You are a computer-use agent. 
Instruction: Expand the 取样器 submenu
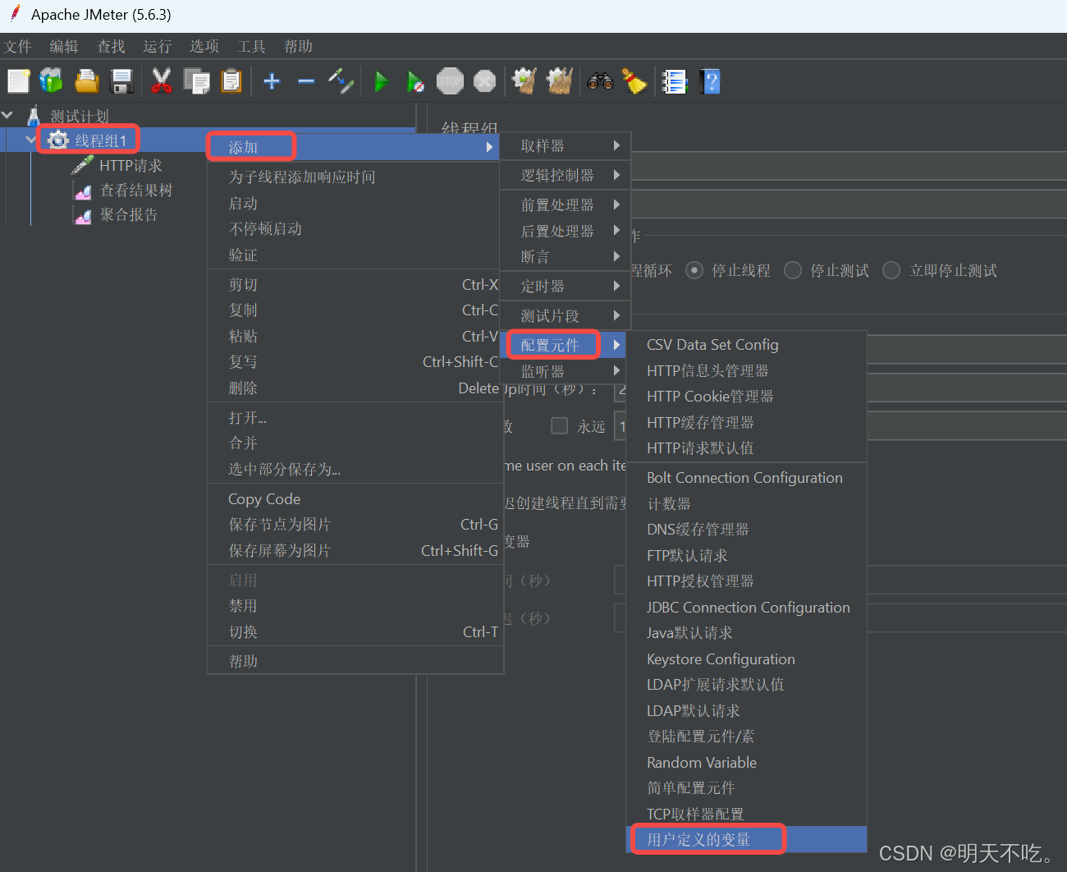pyautogui.click(x=566, y=146)
